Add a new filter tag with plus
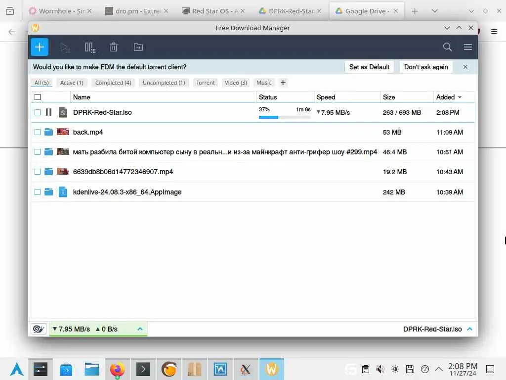This screenshot has height=380, width=506. [x=283, y=83]
